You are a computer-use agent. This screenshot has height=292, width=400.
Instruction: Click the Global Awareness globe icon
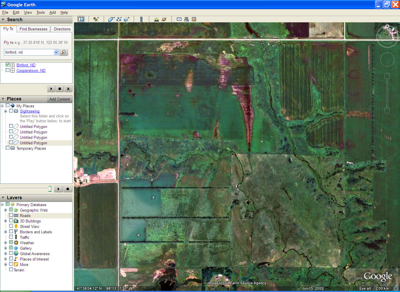[16, 254]
